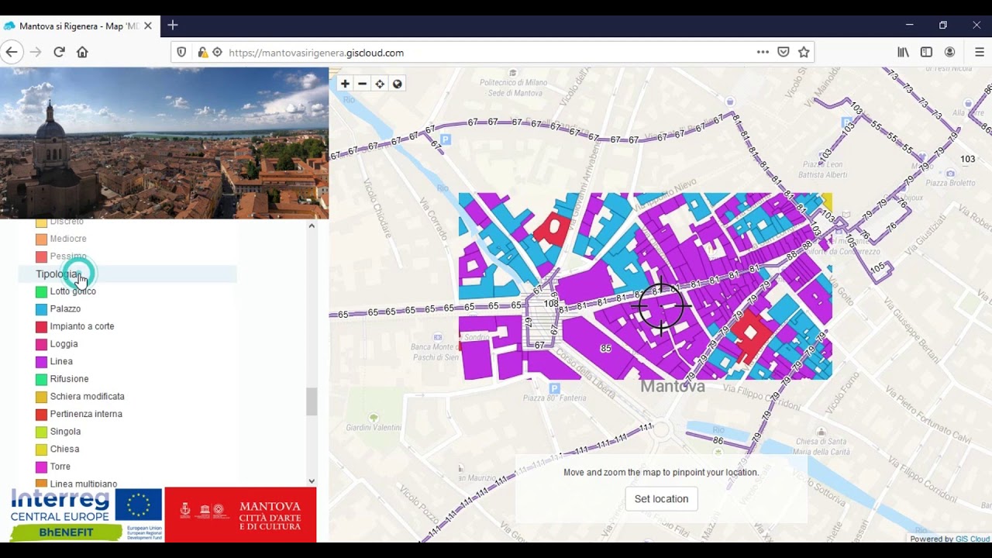Click the site security padlock icon
The width and height of the screenshot is (992, 558).
coord(202,53)
